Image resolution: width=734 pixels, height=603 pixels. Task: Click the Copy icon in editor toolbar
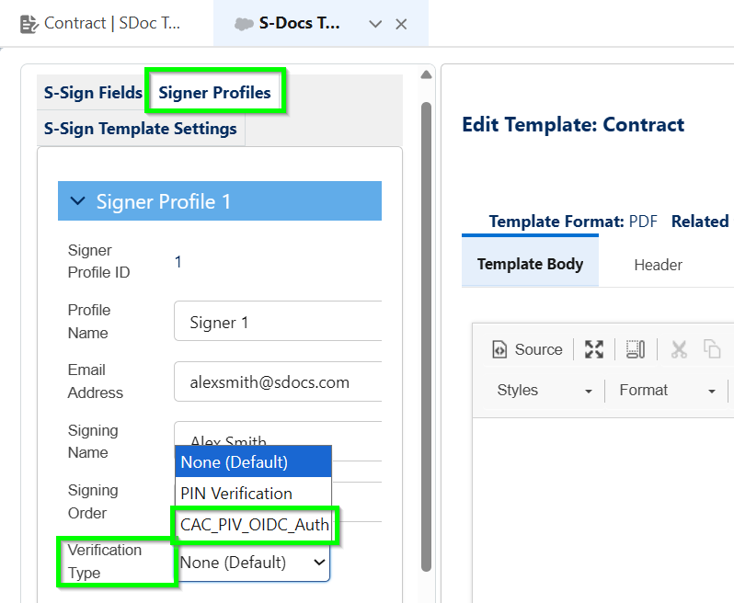[x=712, y=349]
